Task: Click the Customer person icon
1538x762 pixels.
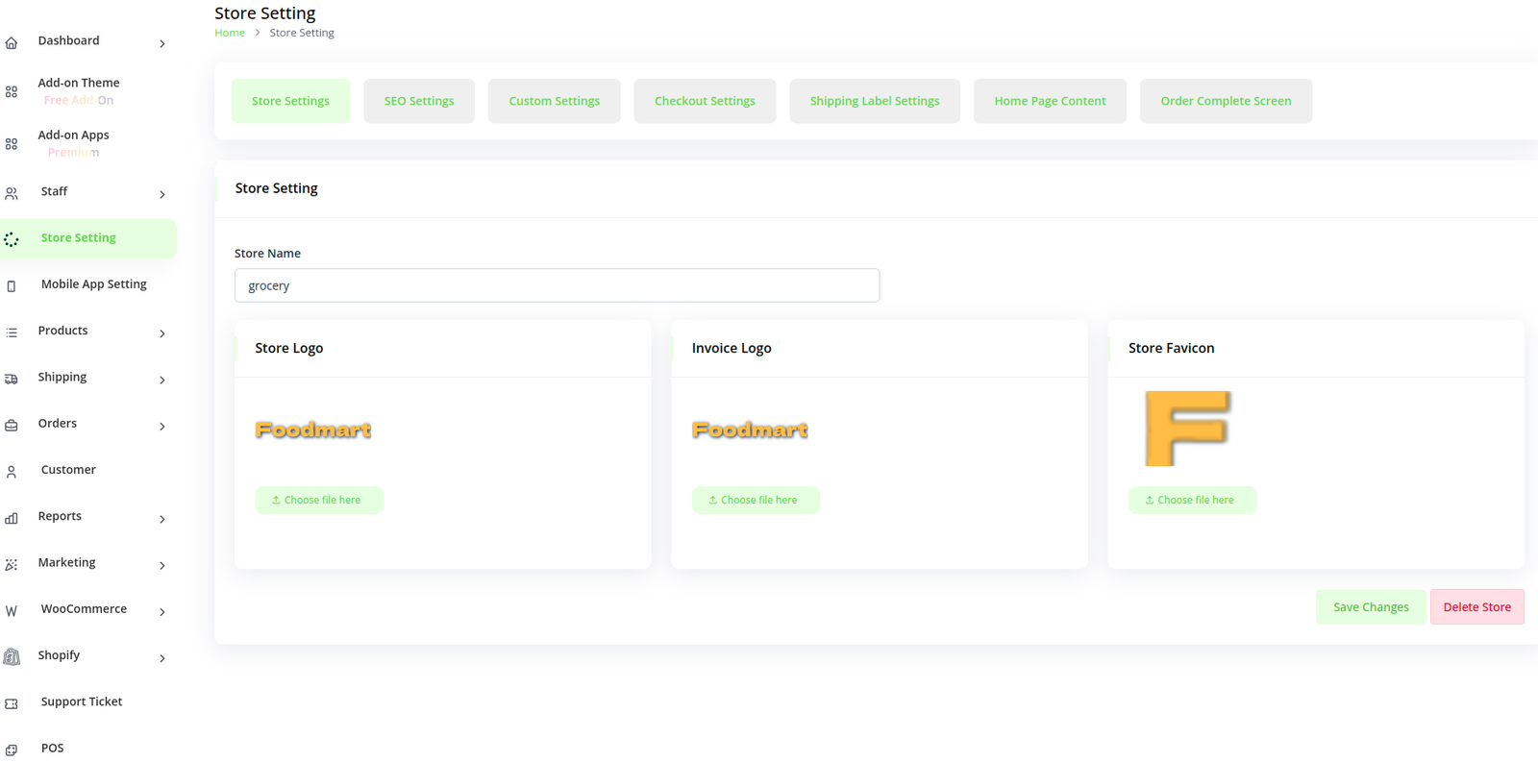Action: 12,472
